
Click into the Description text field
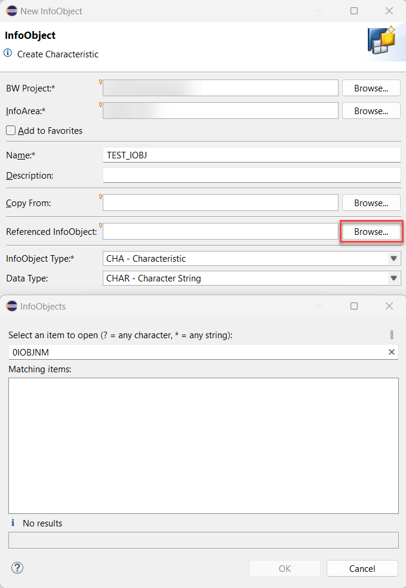click(252, 175)
